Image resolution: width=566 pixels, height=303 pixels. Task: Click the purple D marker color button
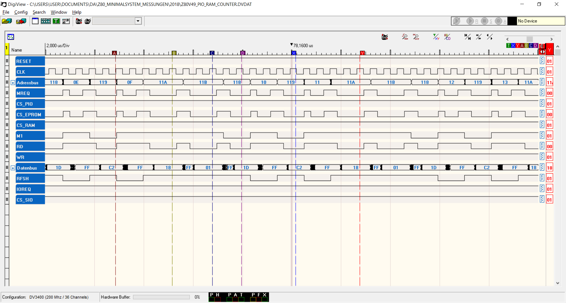pyautogui.click(x=535, y=46)
